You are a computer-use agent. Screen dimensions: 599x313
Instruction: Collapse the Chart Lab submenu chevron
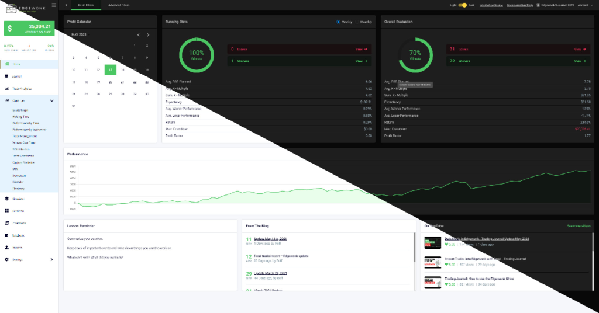52,100
